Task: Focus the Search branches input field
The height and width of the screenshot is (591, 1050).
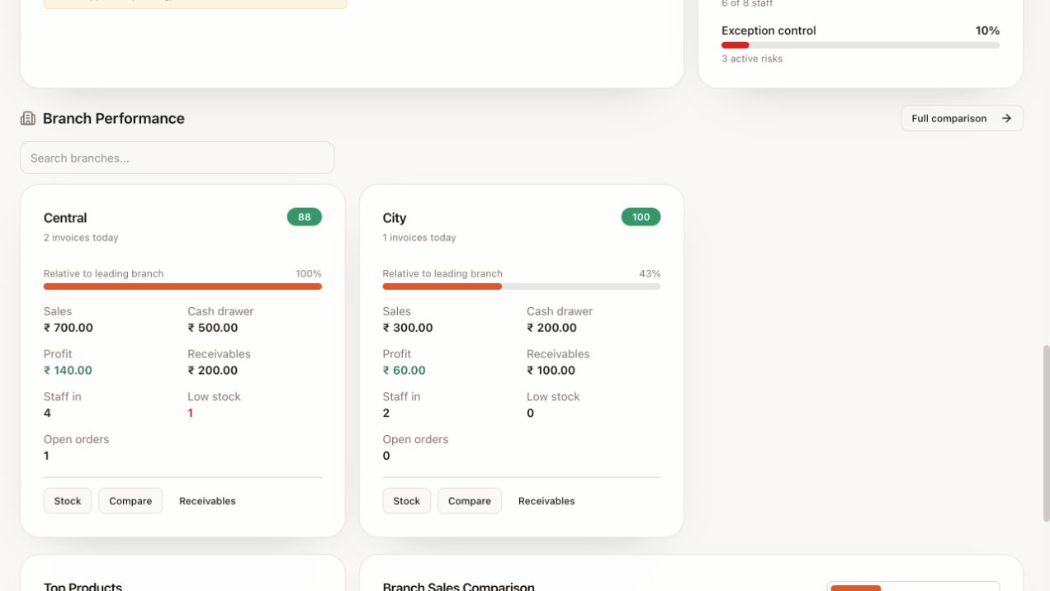Action: (x=177, y=158)
